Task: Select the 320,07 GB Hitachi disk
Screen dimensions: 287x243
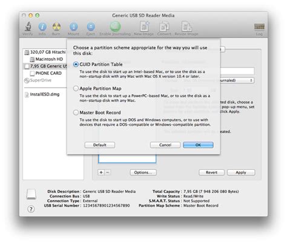Action: coord(45,52)
